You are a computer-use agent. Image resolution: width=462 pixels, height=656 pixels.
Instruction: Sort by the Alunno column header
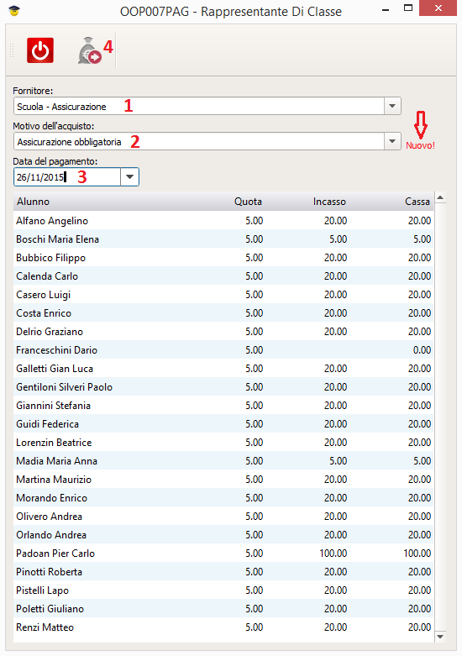(x=33, y=202)
